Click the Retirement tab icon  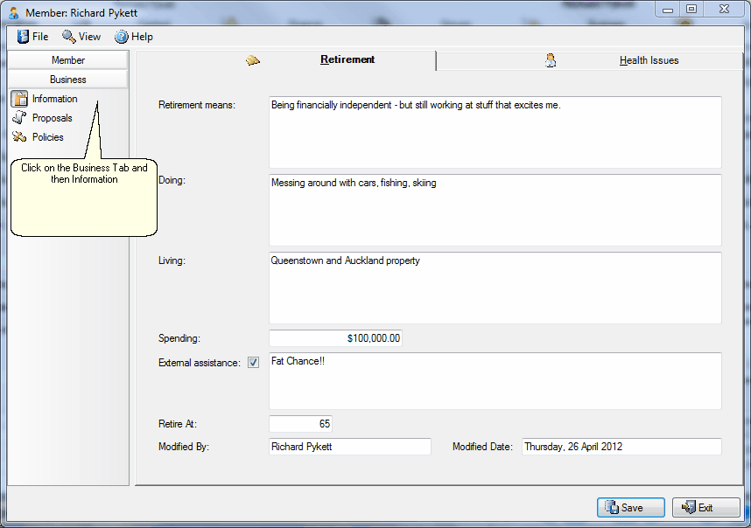pos(253,60)
